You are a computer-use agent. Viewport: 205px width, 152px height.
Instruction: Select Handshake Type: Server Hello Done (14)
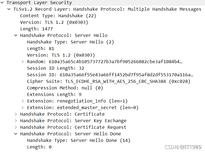click(79, 140)
